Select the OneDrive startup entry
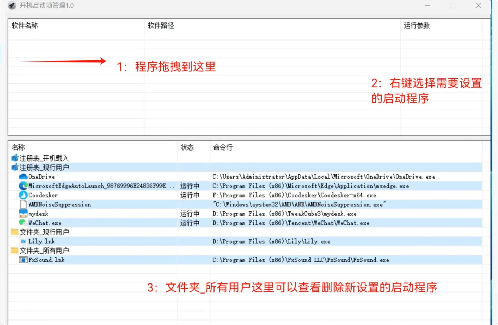 (x=41, y=177)
